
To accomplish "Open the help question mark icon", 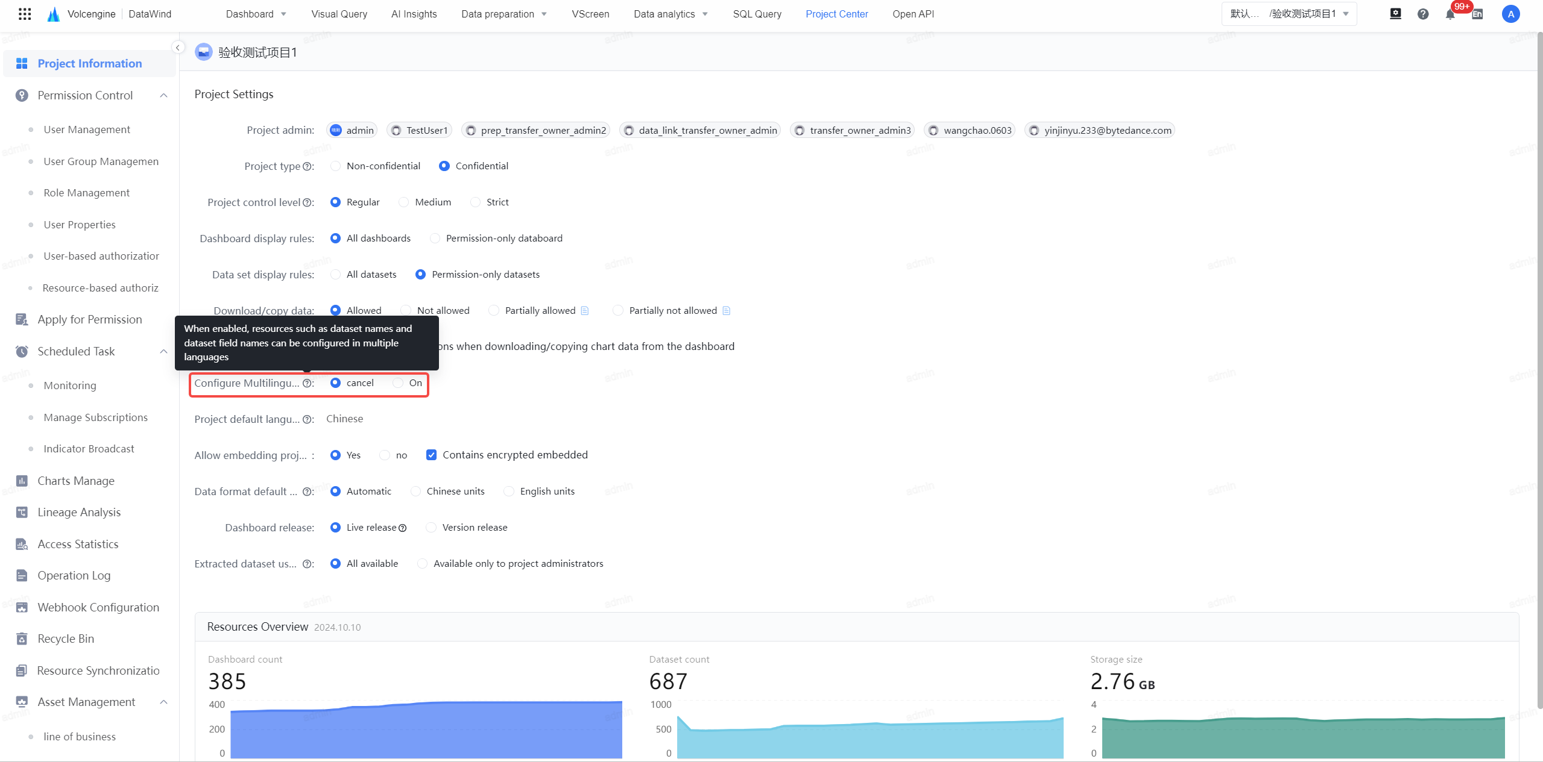I will pos(1423,14).
